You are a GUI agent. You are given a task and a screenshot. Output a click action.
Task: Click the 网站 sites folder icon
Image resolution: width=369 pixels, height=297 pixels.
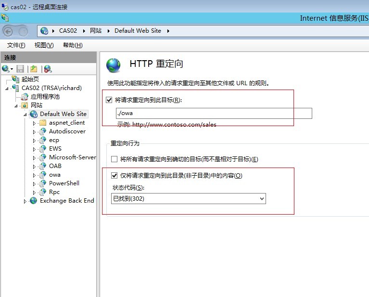coord(25,105)
